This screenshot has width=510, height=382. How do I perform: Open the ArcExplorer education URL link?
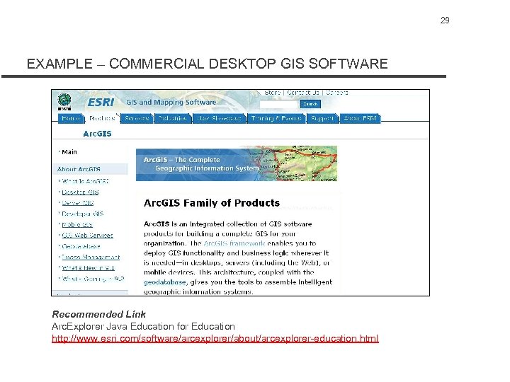tap(215, 338)
